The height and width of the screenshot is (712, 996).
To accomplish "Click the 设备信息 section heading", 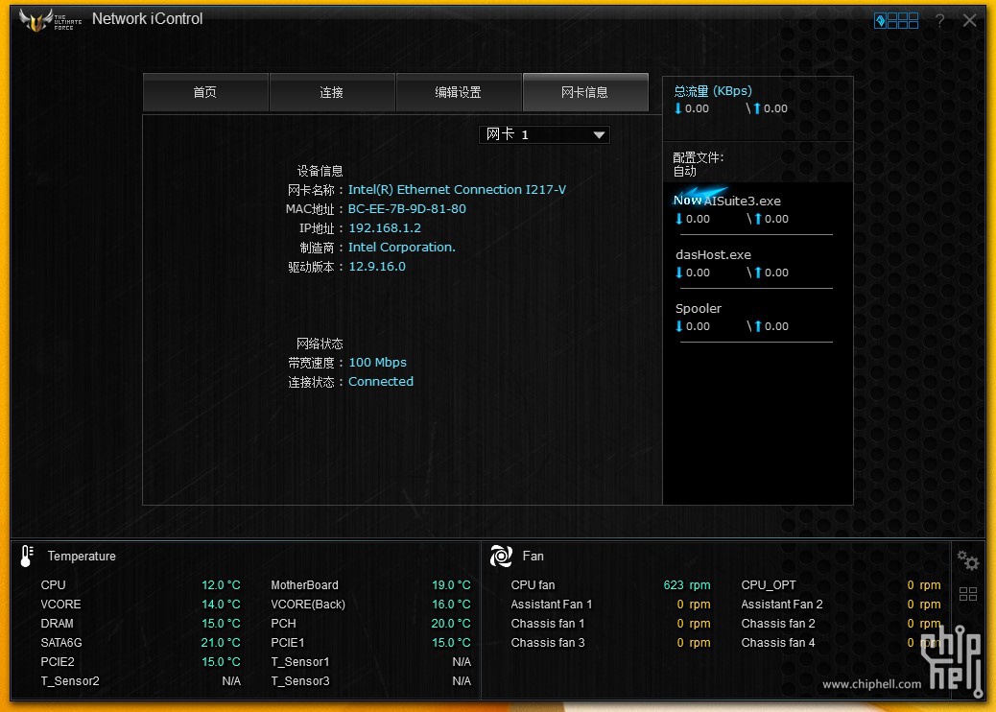I will [x=320, y=171].
